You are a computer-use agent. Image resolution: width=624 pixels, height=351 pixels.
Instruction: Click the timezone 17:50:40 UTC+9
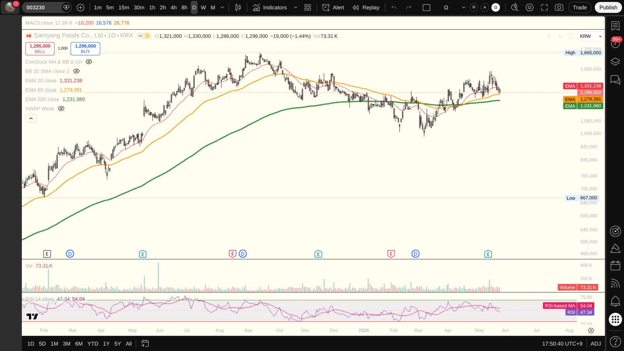pyautogui.click(x=562, y=344)
